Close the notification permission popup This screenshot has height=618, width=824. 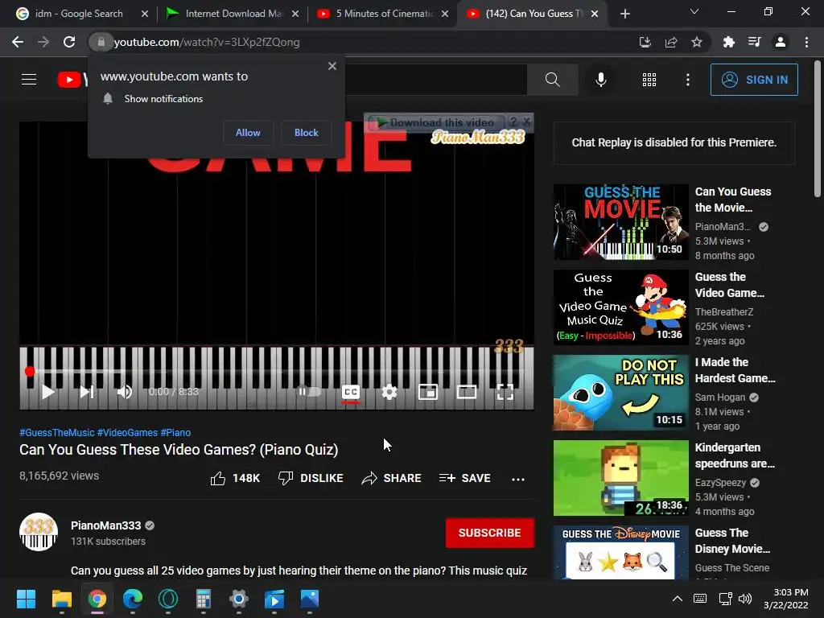(332, 66)
